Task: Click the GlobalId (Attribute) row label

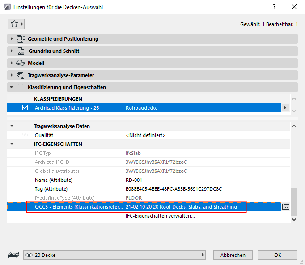Action: (57, 171)
